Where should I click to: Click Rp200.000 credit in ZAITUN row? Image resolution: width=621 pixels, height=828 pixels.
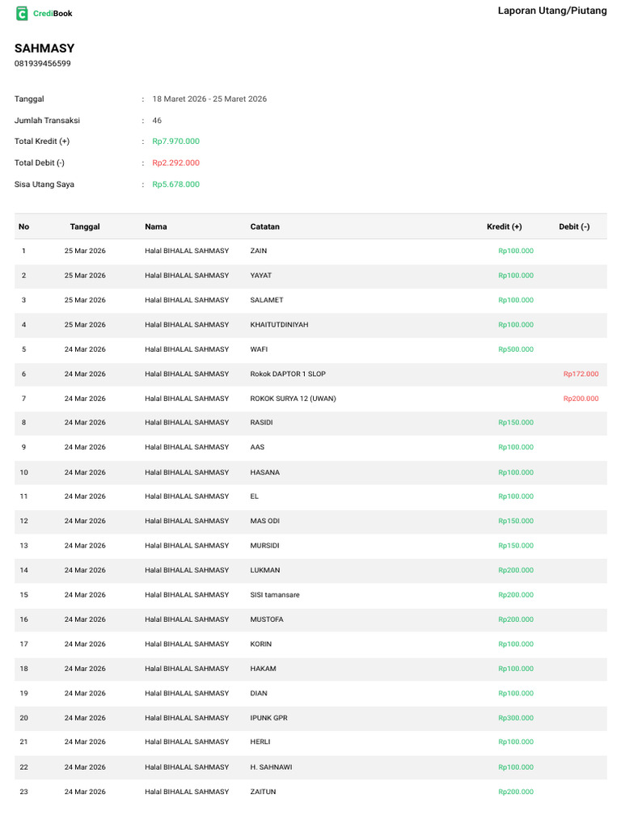point(516,792)
